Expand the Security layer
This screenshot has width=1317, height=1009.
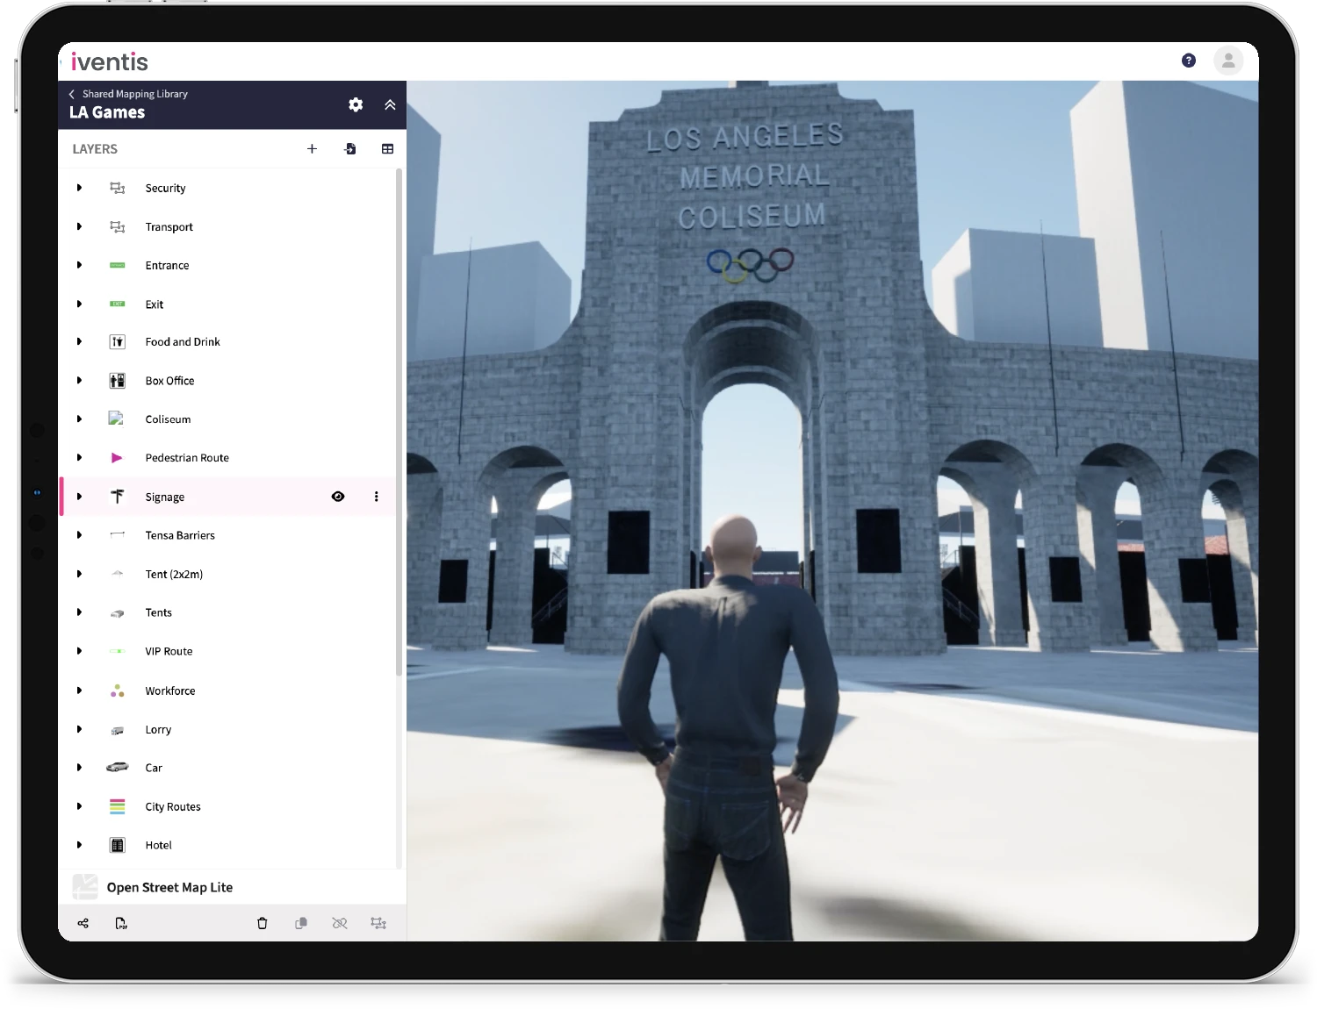click(x=79, y=188)
